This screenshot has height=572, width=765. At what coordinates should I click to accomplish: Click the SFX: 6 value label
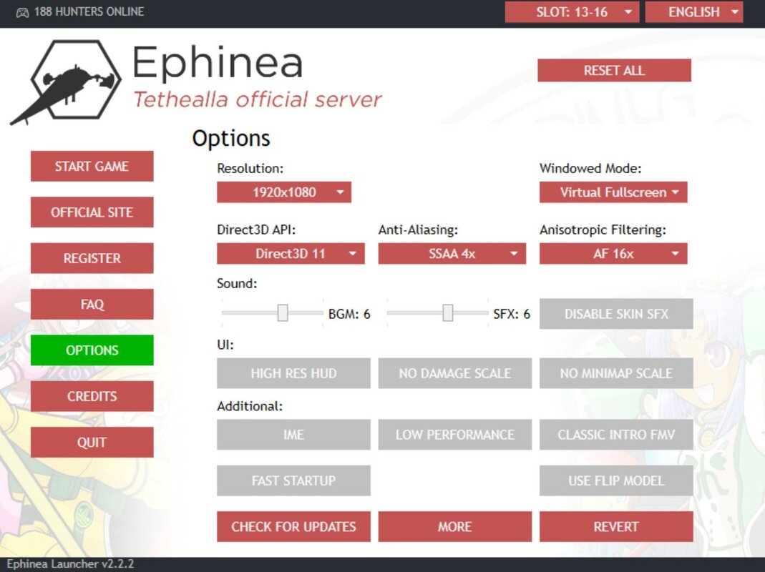512,314
